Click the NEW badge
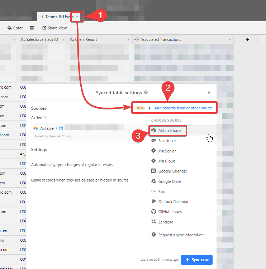 point(140,108)
